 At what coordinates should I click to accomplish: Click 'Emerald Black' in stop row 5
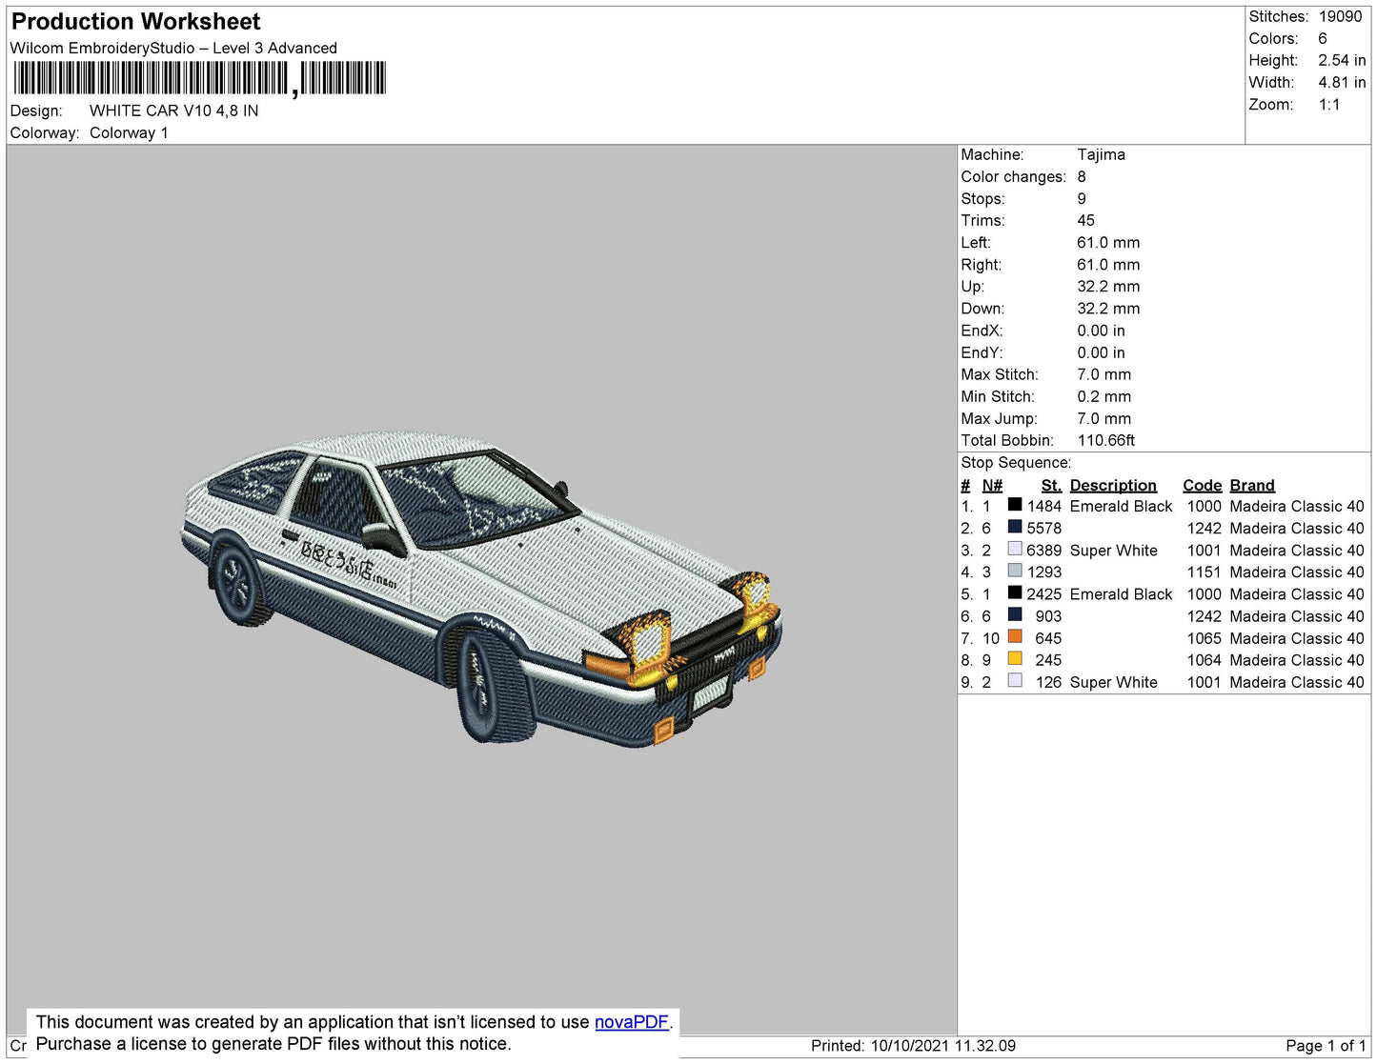[x=1121, y=593]
